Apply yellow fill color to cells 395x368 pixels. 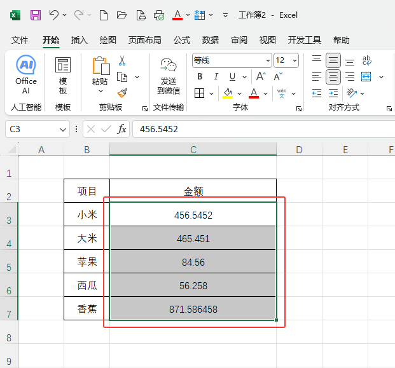point(228,93)
